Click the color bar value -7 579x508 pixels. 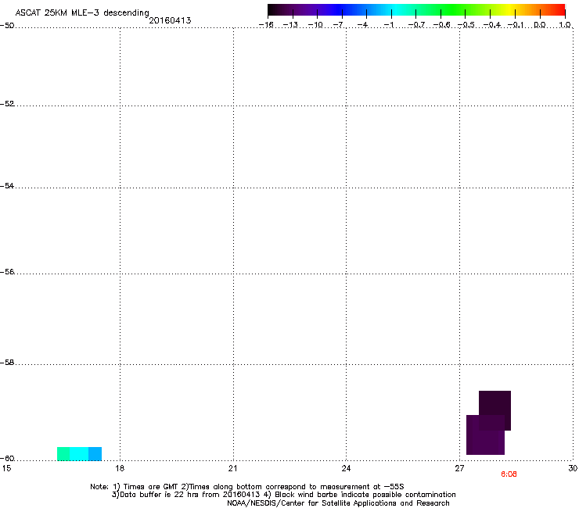(339, 25)
